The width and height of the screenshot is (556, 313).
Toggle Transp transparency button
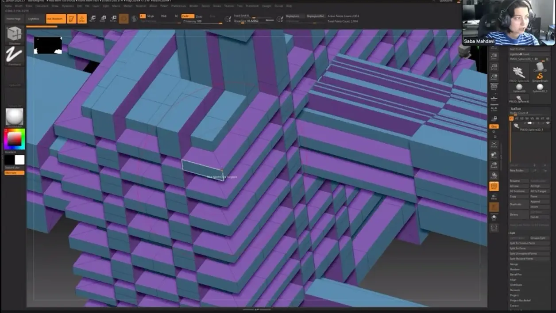pyautogui.click(x=494, y=197)
